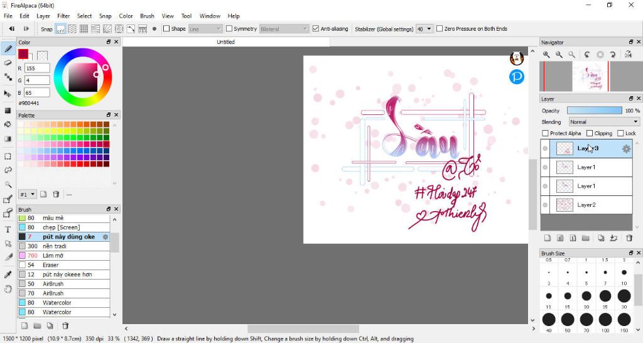Click the R value input field
The height and width of the screenshot is (343, 643).
point(37,68)
